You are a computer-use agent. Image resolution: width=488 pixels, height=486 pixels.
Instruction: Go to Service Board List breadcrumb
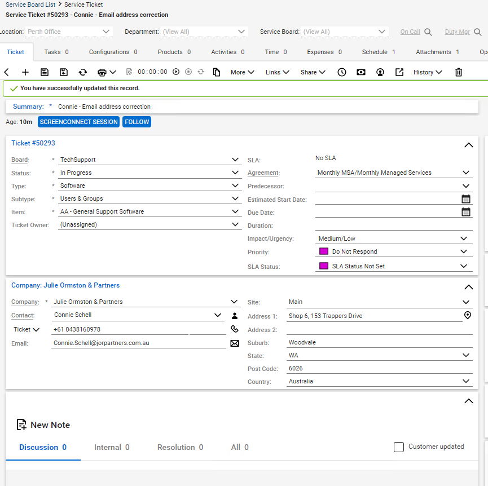30,5
